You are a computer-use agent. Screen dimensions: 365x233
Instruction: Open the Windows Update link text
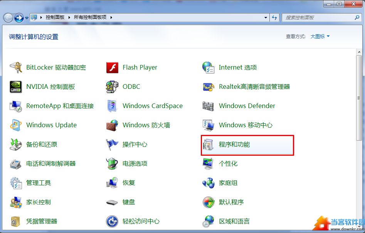[x=51, y=125]
